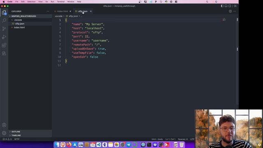Toggle primary sidebar layout button
Screen dimensions: 263x148
pos(222,6)
